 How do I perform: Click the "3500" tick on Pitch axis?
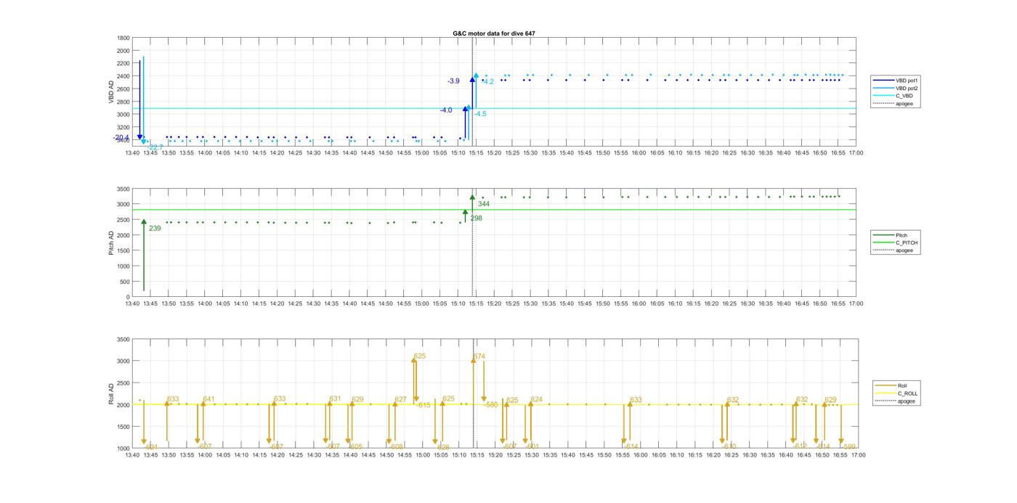point(123,189)
